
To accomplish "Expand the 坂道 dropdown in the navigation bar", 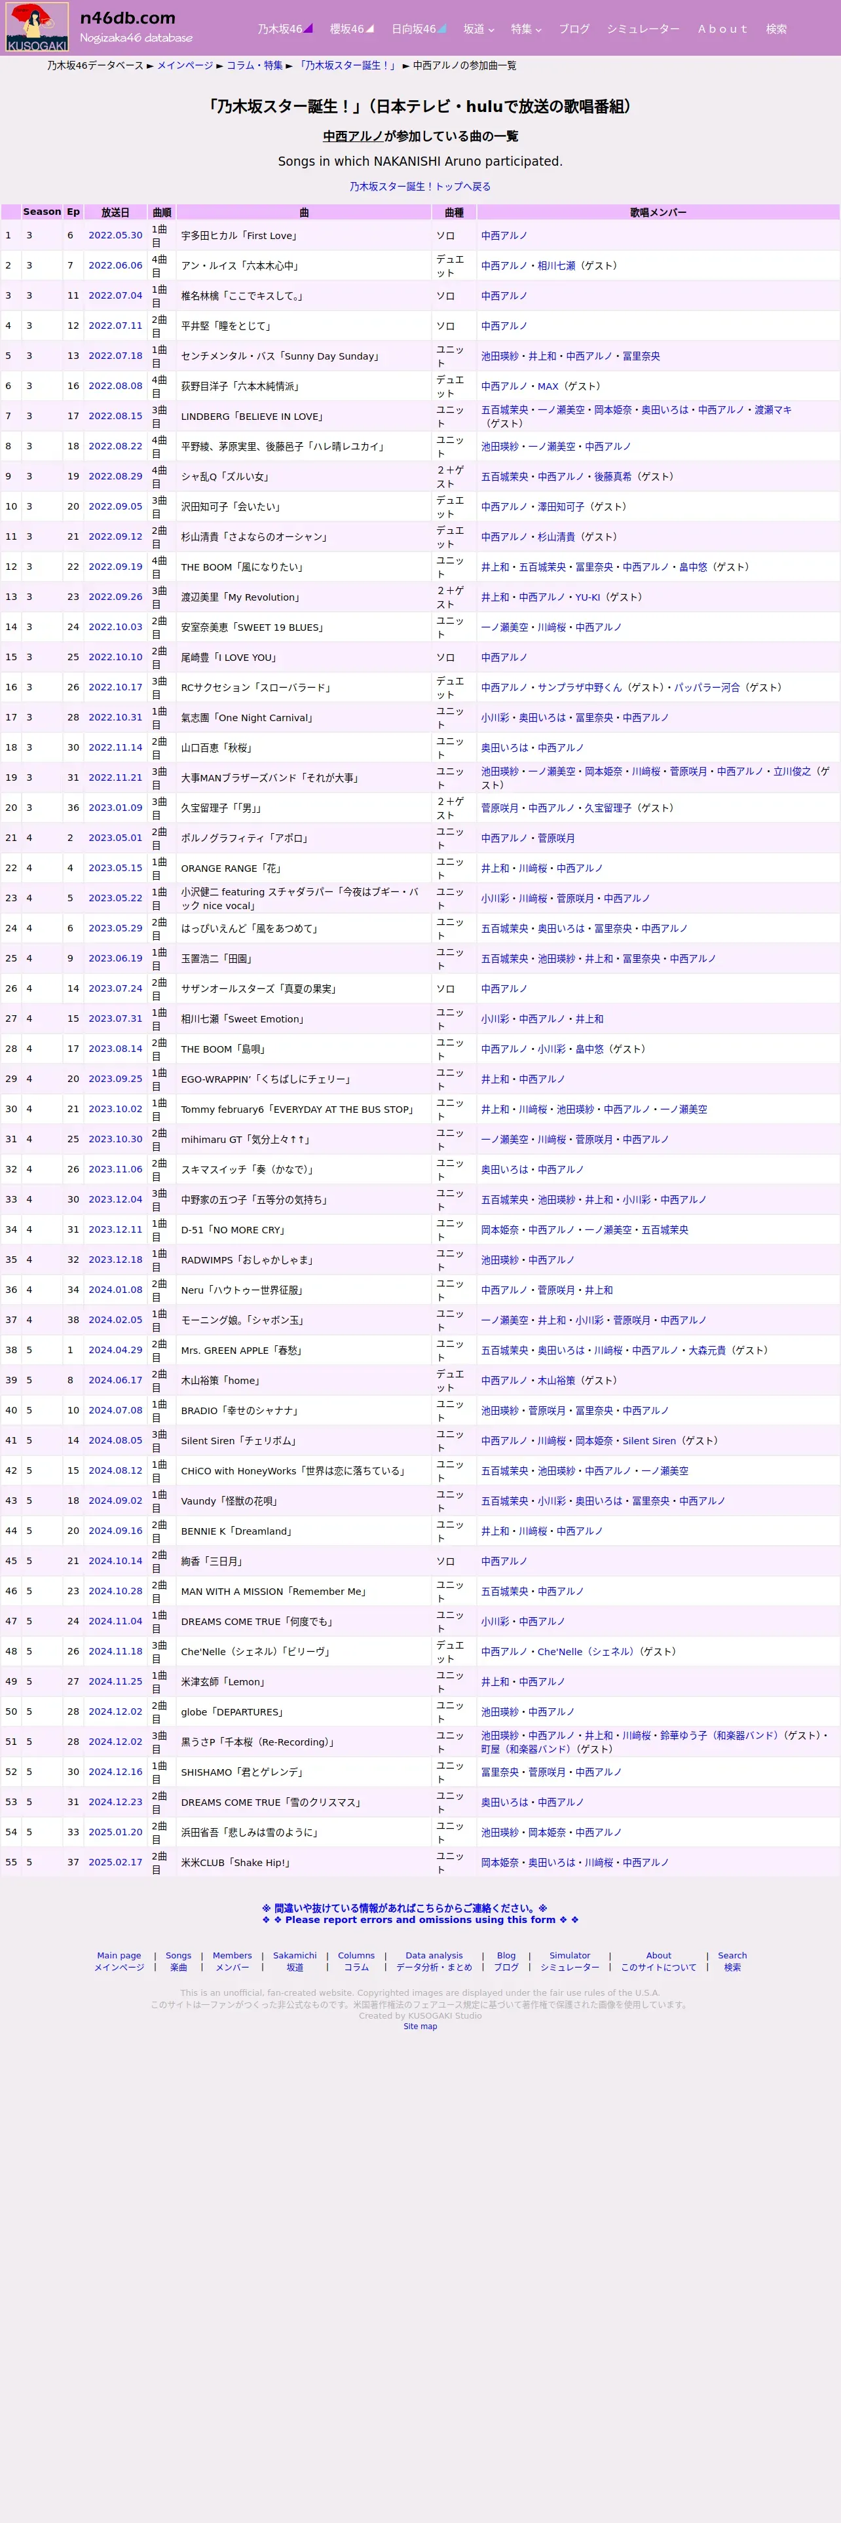I will 479,29.
